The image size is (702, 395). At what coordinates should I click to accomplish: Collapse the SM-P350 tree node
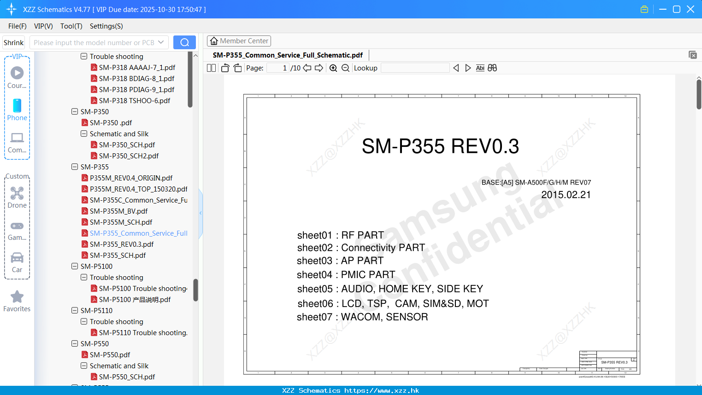tap(75, 111)
